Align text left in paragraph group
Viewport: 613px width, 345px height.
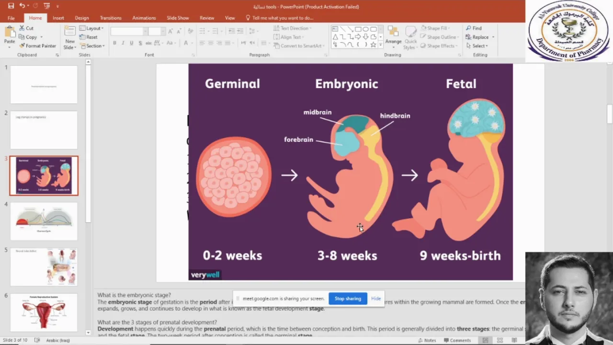click(202, 43)
